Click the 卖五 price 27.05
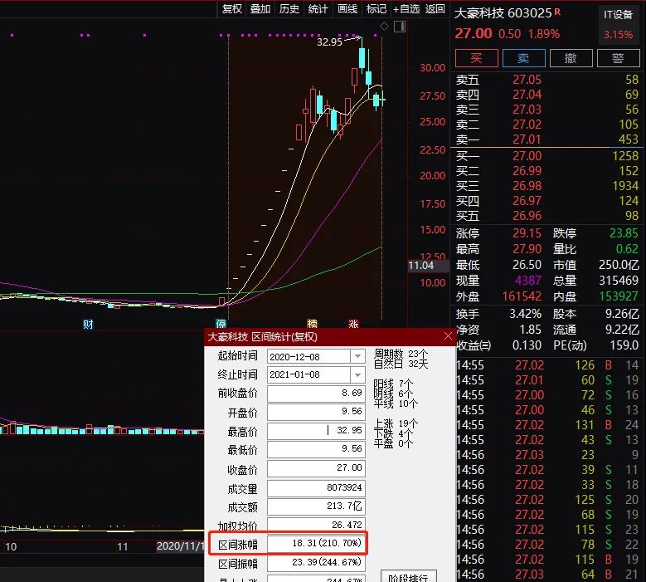 (x=527, y=80)
